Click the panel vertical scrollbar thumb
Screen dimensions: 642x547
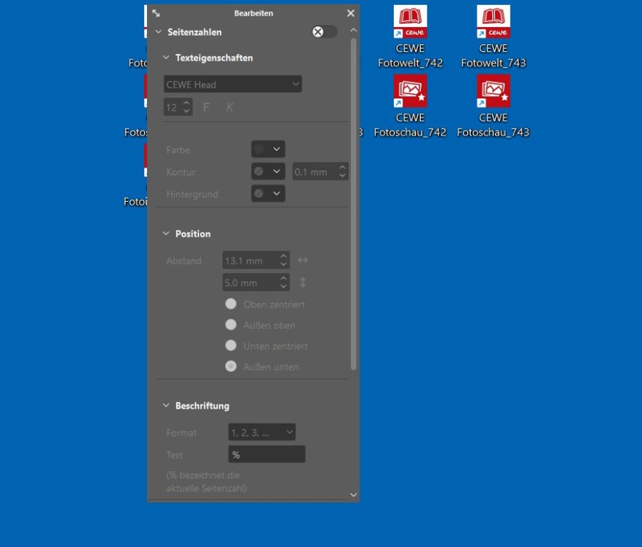353,204
